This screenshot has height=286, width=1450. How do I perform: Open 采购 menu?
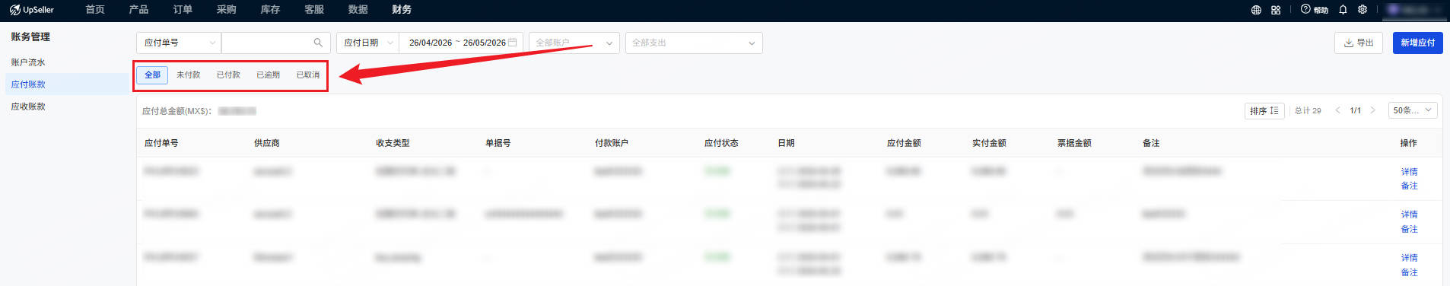[x=226, y=10]
